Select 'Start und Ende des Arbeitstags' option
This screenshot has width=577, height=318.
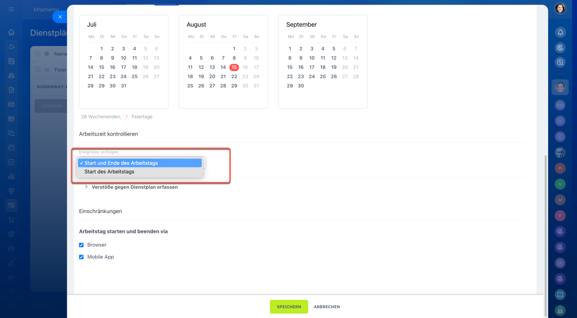[x=139, y=163]
